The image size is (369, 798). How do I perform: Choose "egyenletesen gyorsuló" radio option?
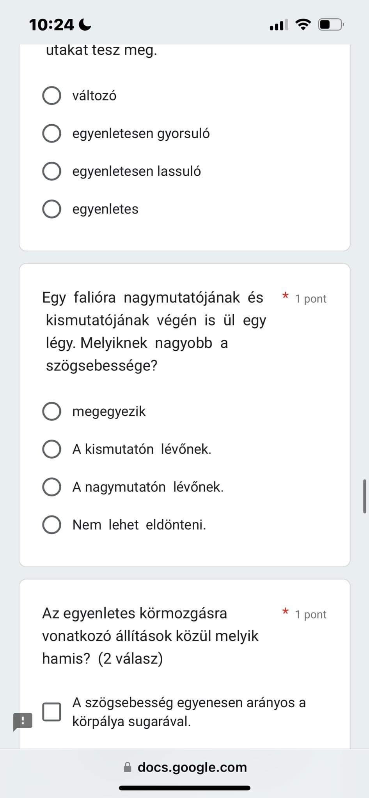51,134
